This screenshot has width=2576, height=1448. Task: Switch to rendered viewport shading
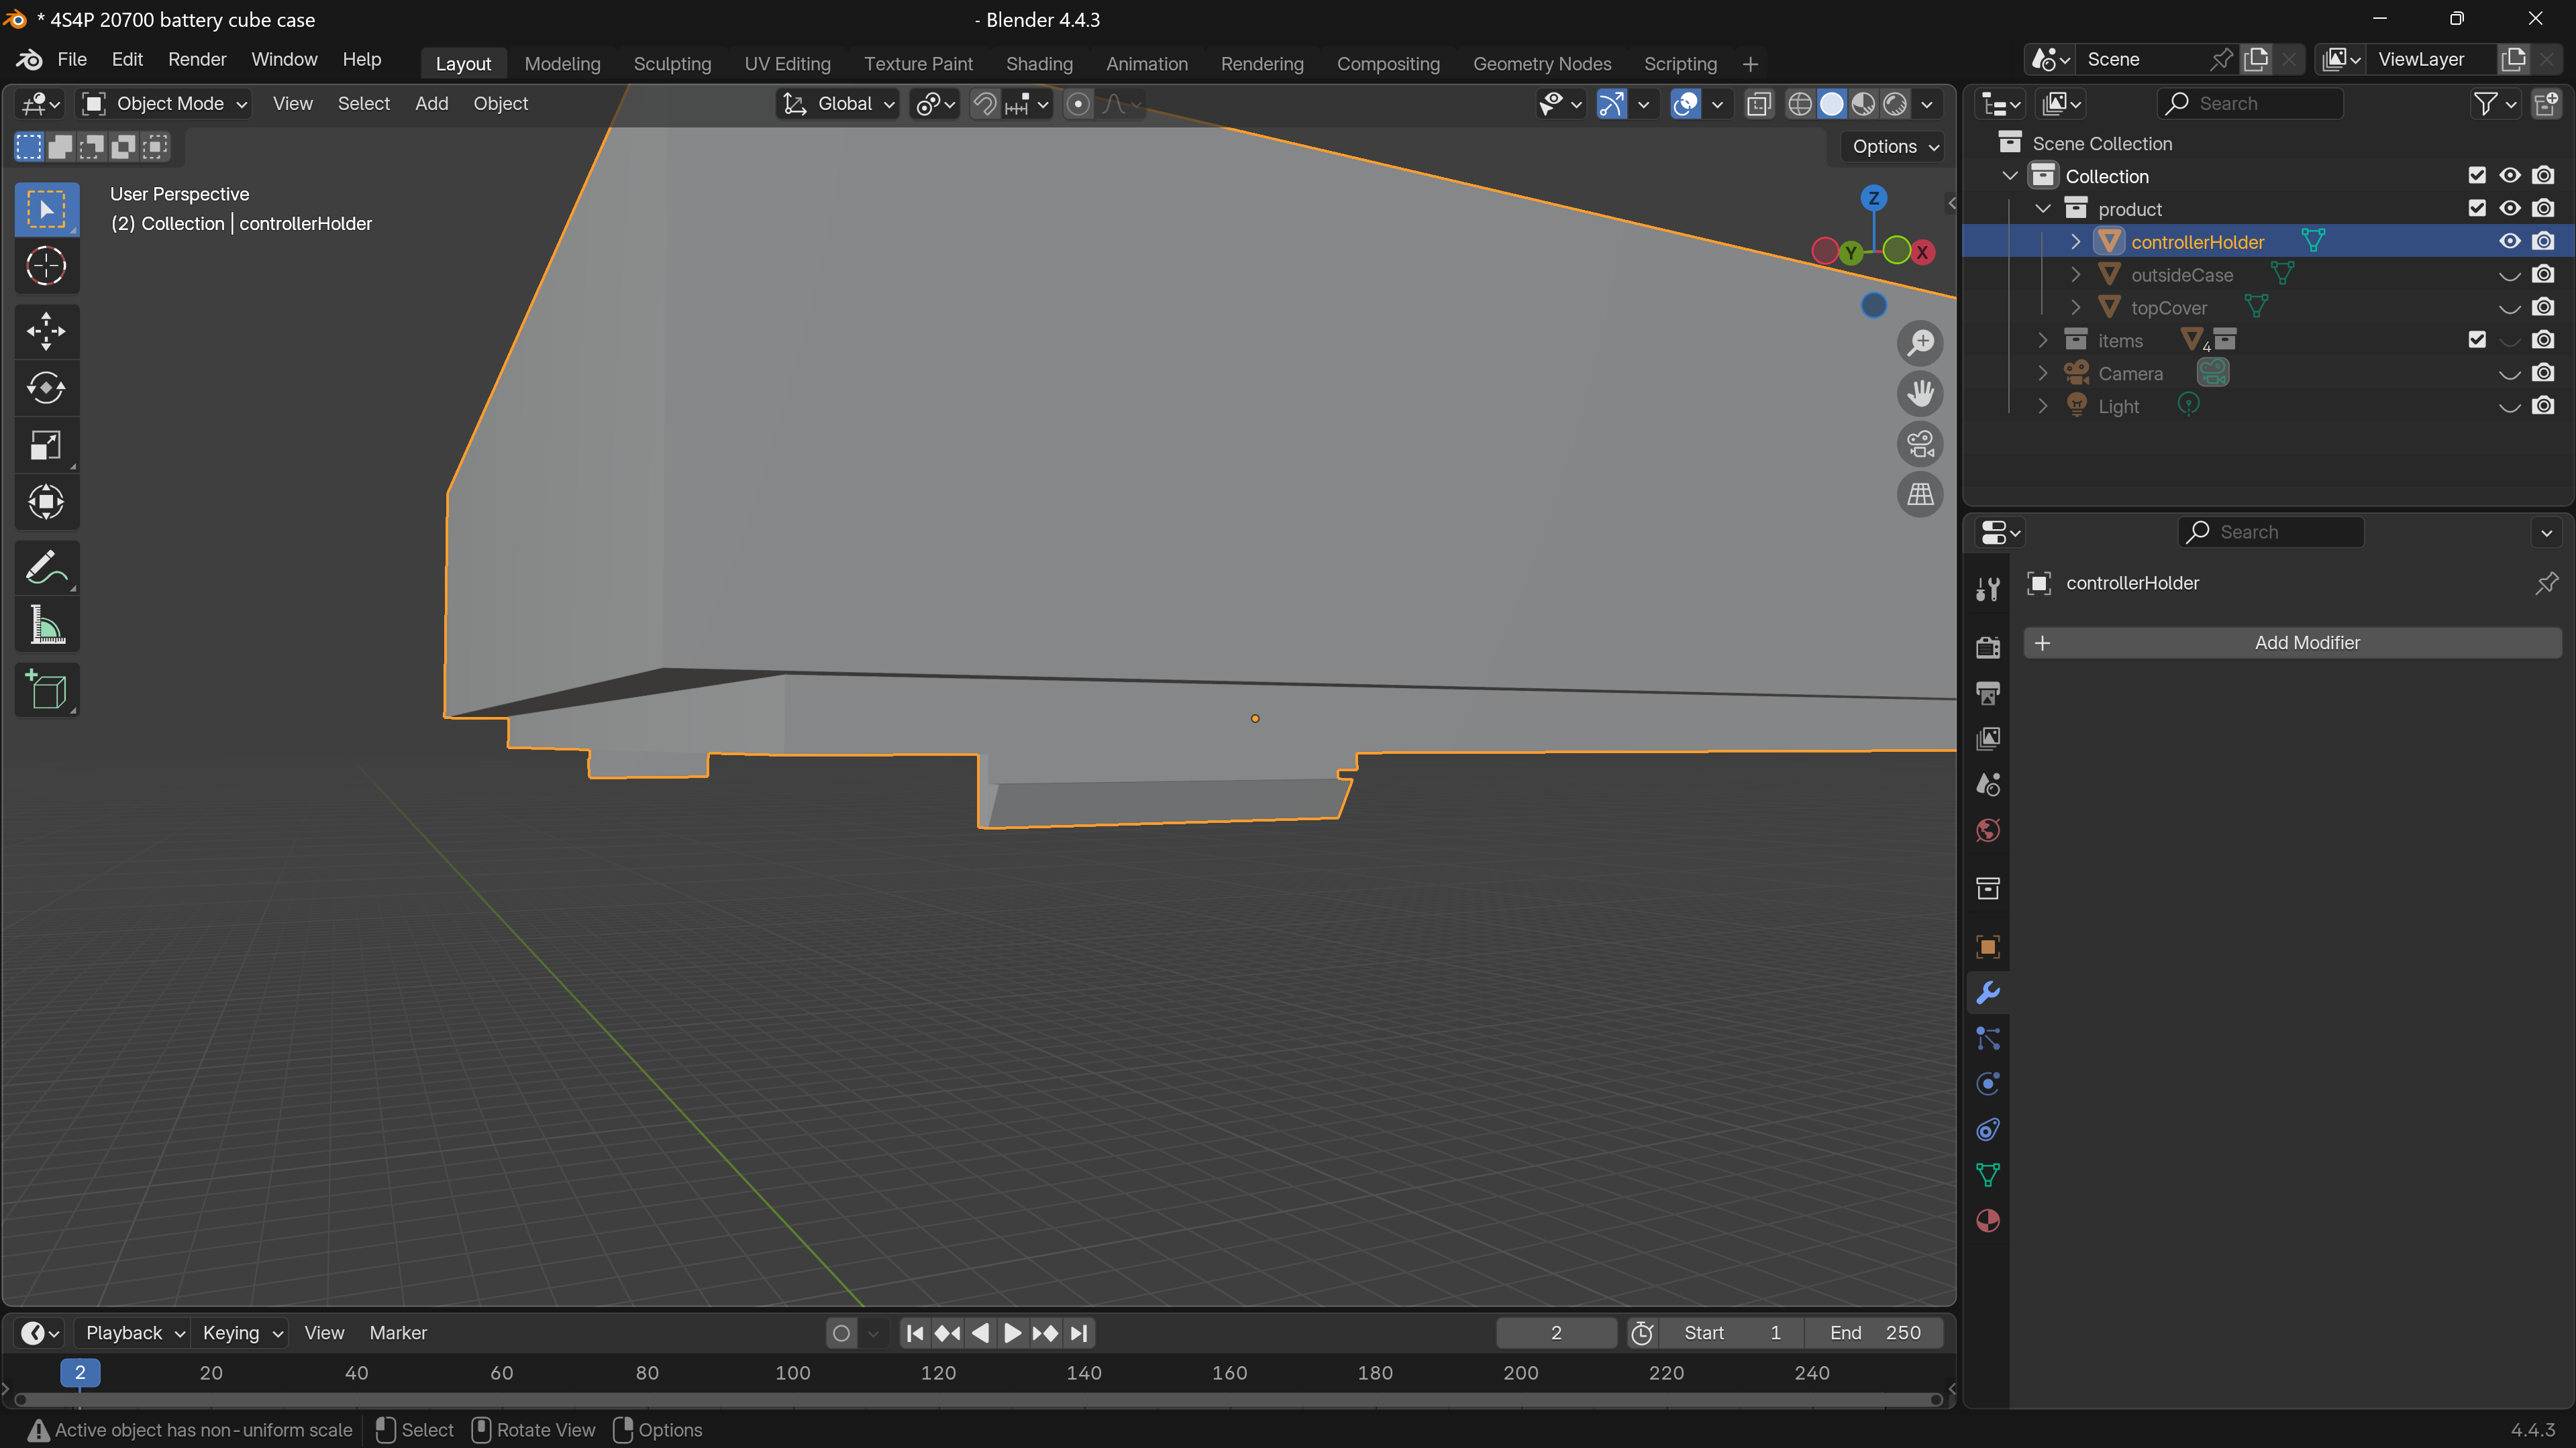(x=1895, y=104)
